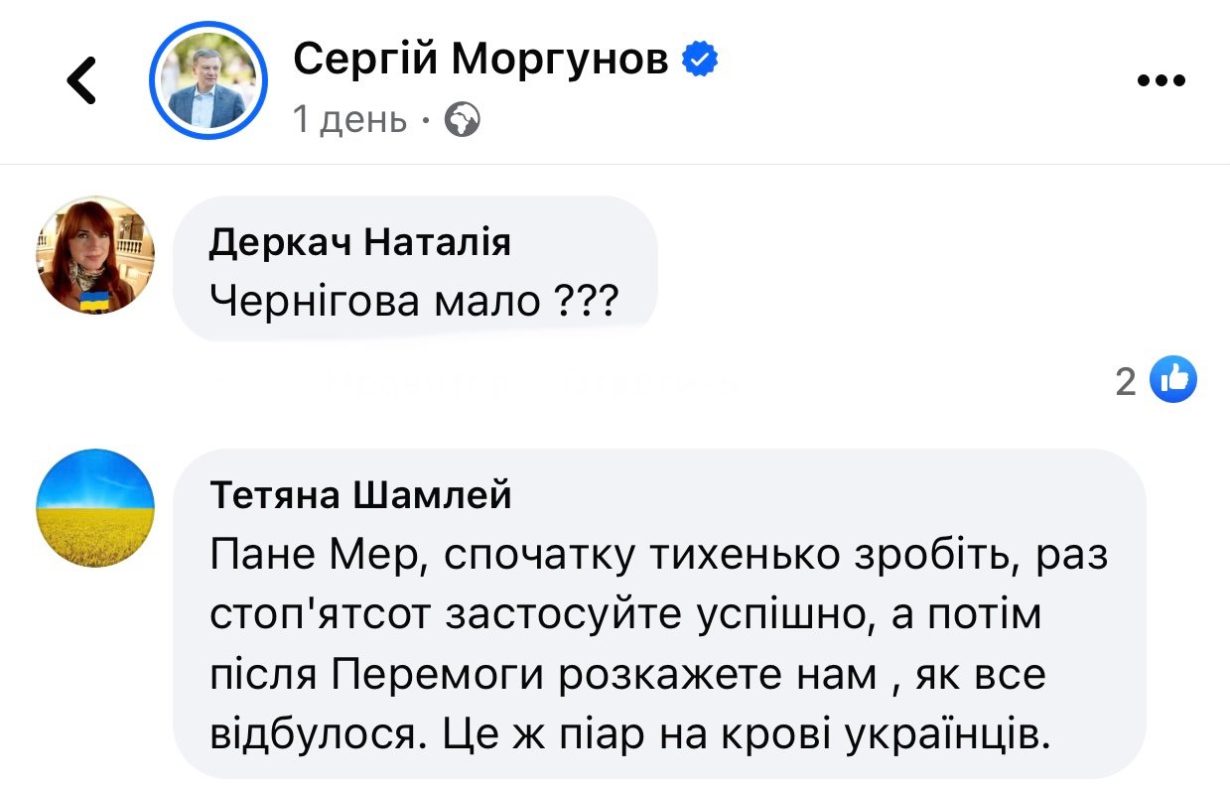The height and width of the screenshot is (788, 1230).
Task: Open Тетяна Шамлей's profile name link
Action: tap(361, 493)
